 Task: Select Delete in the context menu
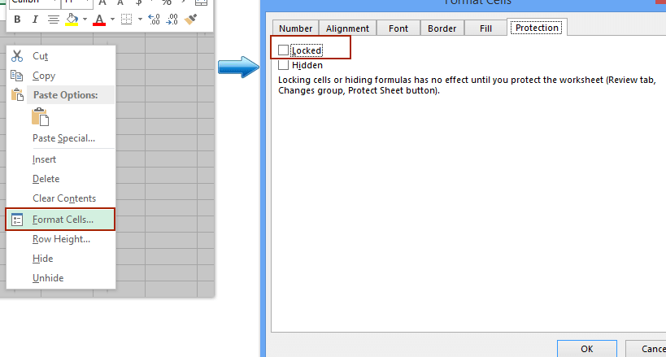(x=46, y=179)
